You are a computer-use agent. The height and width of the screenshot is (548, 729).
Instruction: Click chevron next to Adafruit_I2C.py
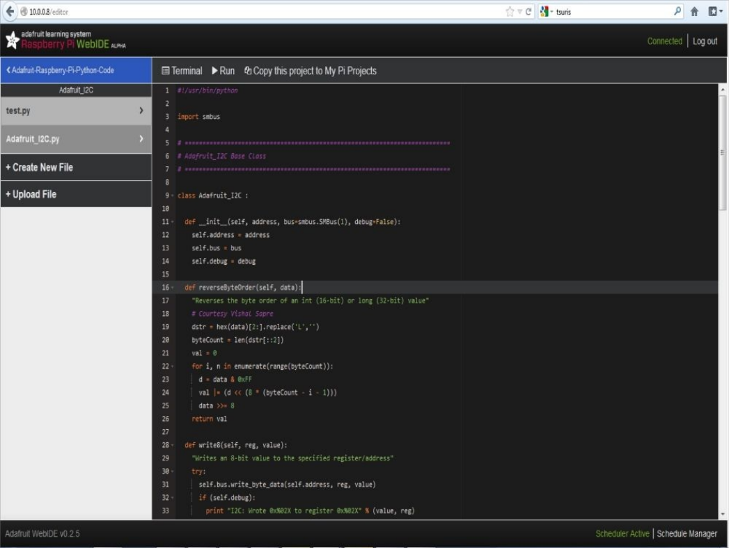pos(141,139)
